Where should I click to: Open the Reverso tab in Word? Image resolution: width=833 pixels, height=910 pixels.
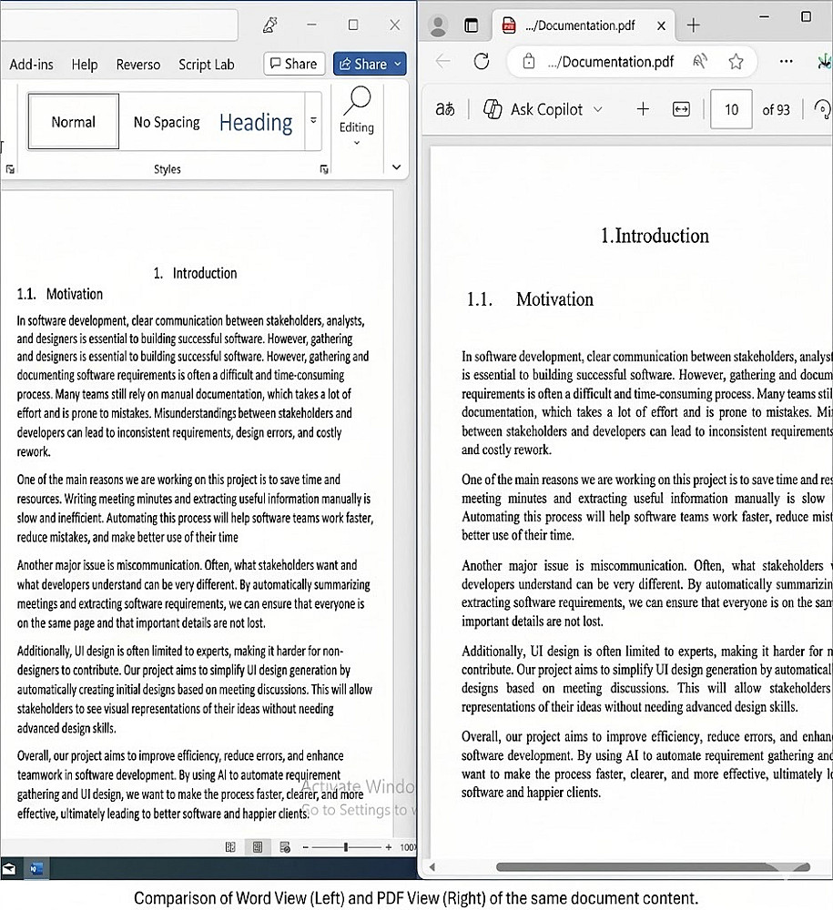[x=138, y=65]
